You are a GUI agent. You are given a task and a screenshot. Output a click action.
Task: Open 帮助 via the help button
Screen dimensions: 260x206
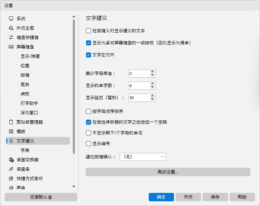click(x=242, y=197)
